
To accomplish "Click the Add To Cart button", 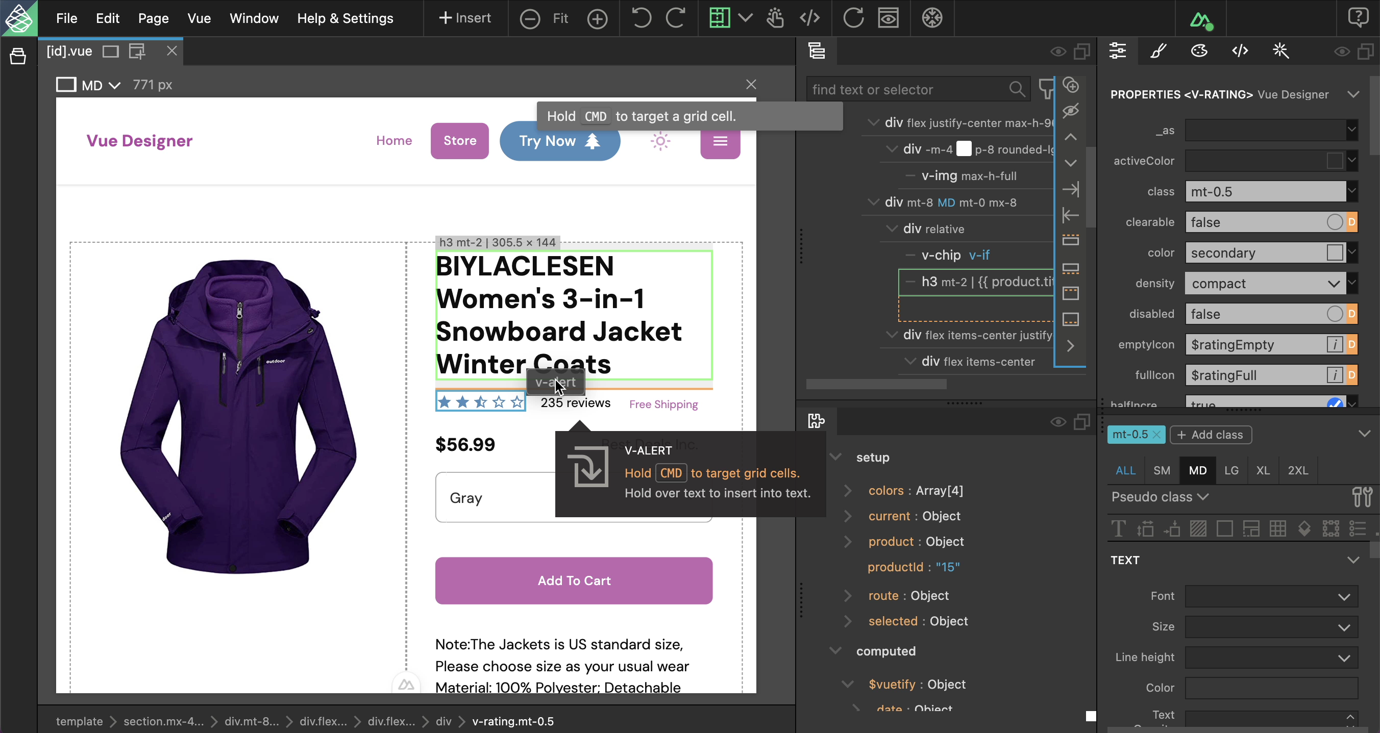I will (x=574, y=580).
